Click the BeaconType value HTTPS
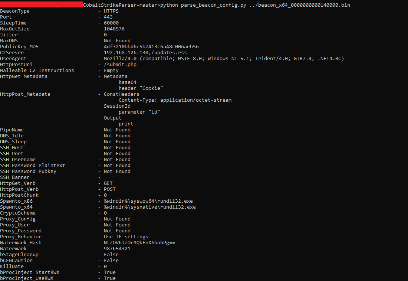 point(111,11)
